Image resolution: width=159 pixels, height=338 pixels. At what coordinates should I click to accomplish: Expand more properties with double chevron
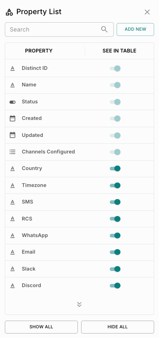[79, 304]
